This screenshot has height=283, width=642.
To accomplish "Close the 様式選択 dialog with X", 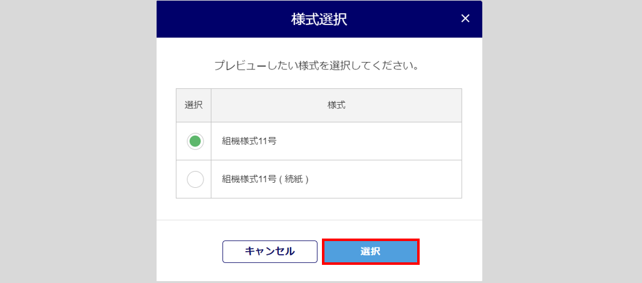I will (x=465, y=19).
